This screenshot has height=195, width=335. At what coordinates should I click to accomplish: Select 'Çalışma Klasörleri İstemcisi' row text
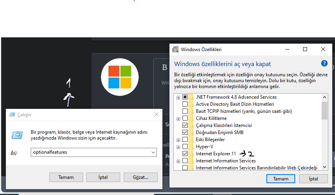click(x=224, y=125)
